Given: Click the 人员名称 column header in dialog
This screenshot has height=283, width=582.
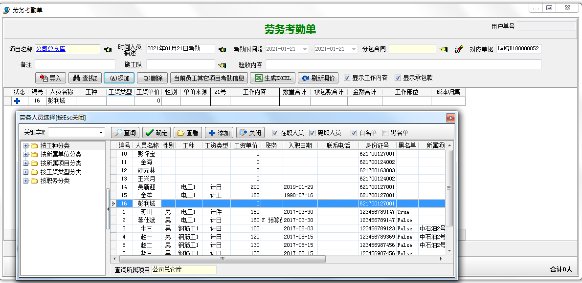Looking at the screenshot, I should point(147,145).
